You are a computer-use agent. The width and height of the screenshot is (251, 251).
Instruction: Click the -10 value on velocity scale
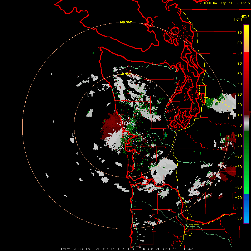[238, 136]
